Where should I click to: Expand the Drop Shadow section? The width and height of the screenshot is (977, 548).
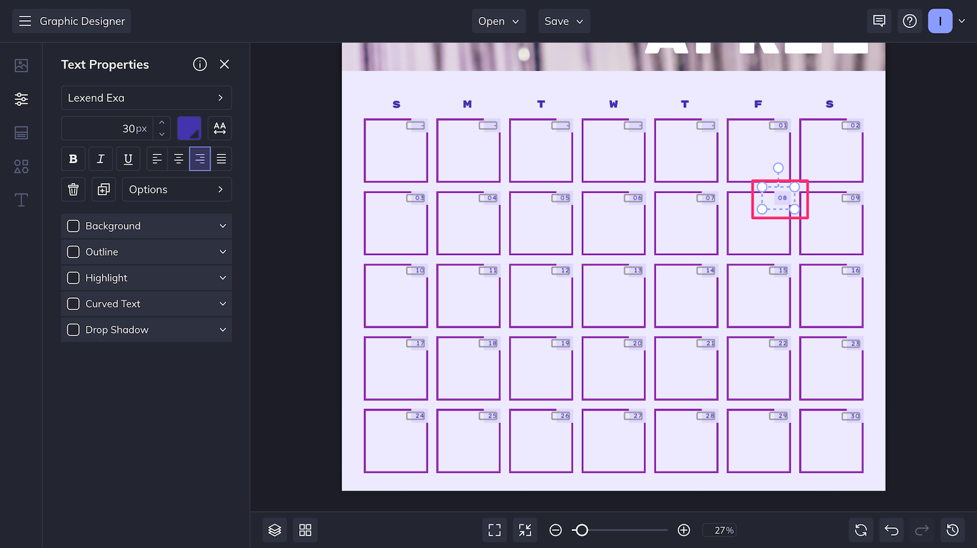223,330
